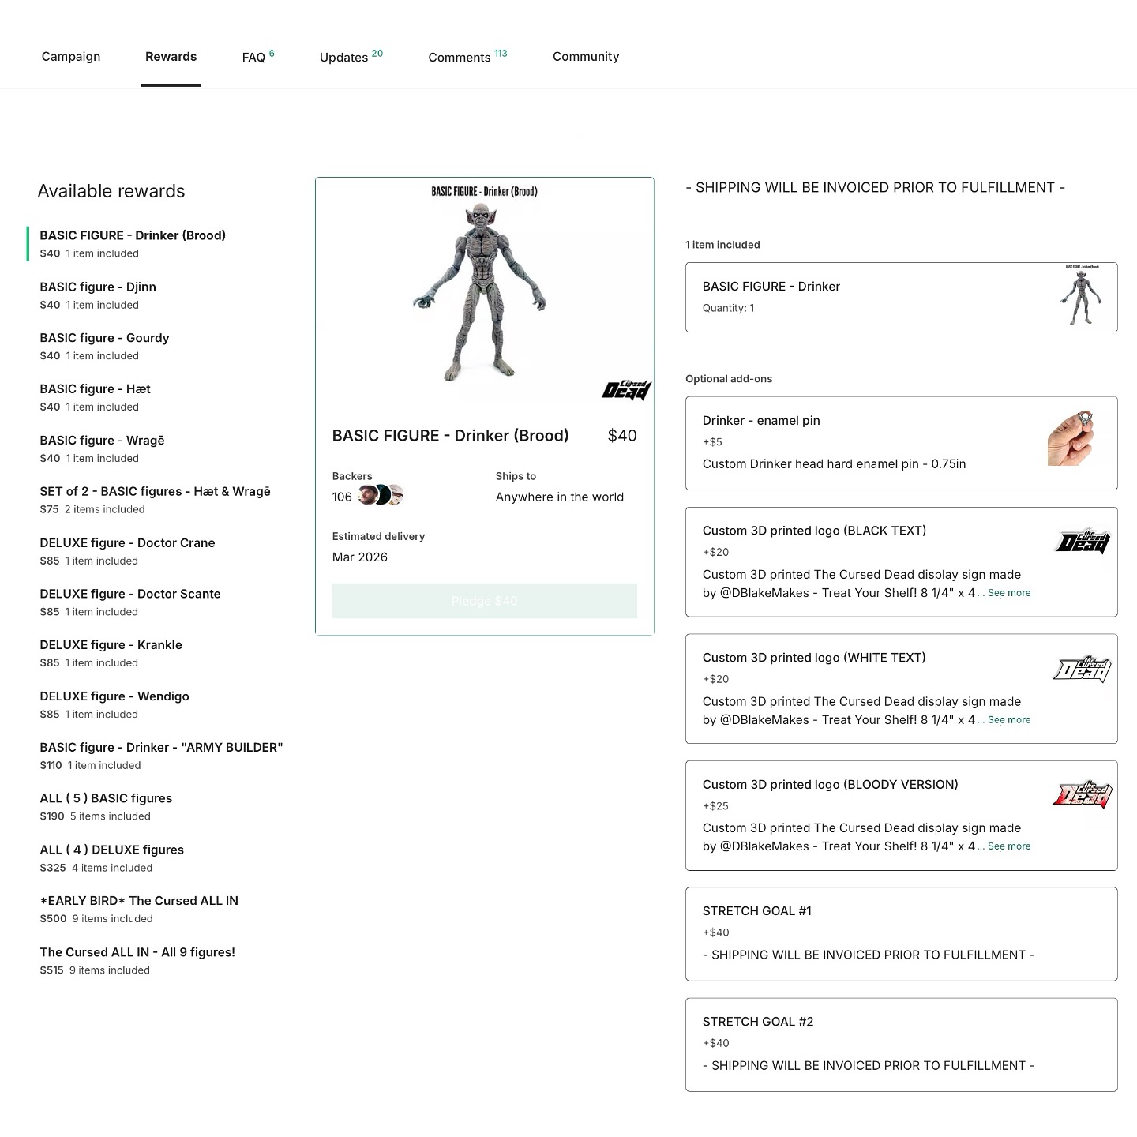Open the Updates tab
The width and height of the screenshot is (1137, 1137).
tap(344, 57)
